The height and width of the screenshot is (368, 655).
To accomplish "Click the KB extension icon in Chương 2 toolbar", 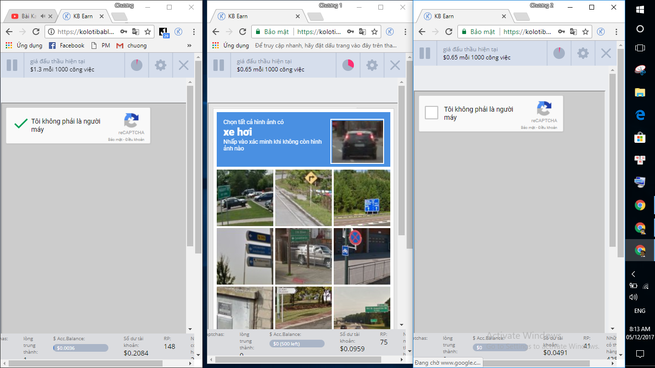I will [600, 32].
